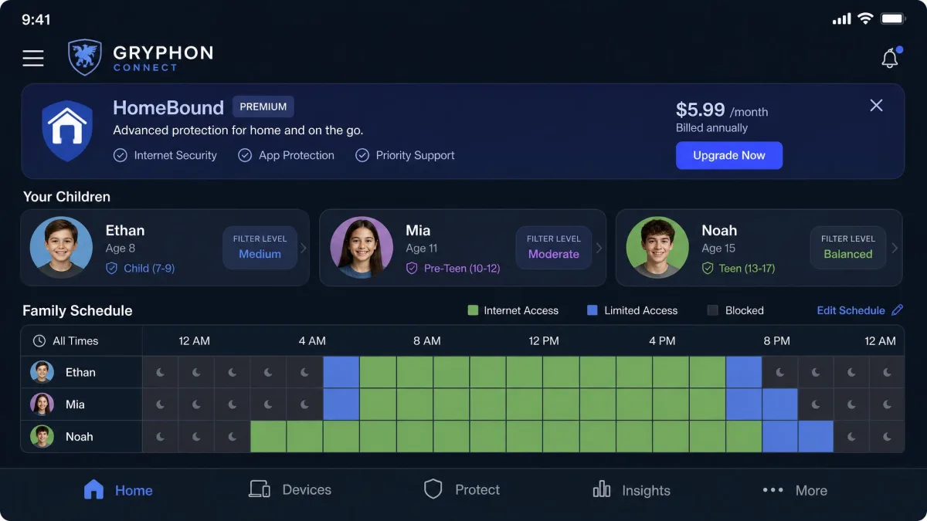Open Noah's profile photo
Viewport: 927px width, 521px height.
657,248
